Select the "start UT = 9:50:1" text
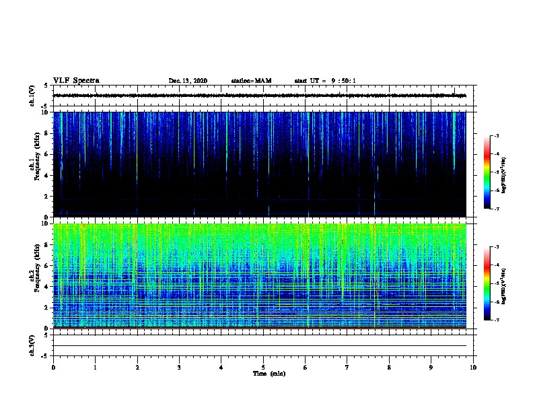533x412 pixels. pyautogui.click(x=325, y=81)
